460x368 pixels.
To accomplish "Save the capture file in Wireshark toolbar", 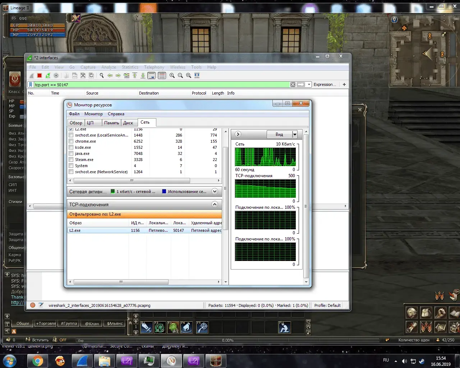I will click(75, 75).
